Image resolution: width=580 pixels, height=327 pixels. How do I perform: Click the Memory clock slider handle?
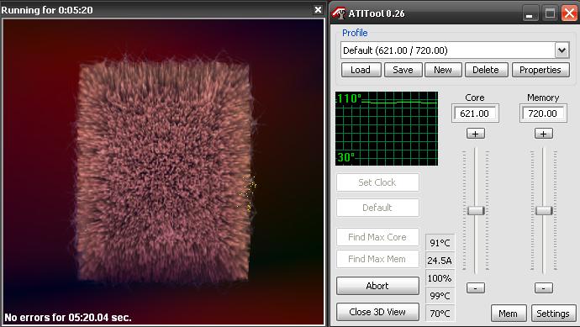(x=544, y=210)
